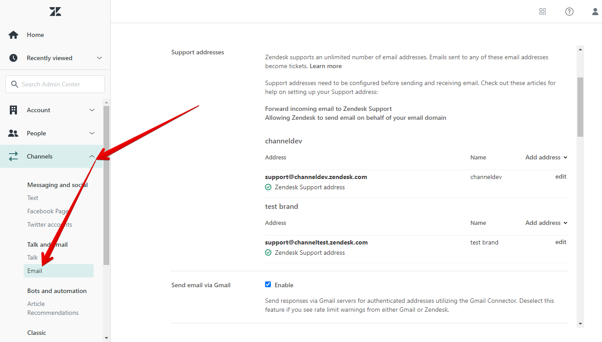Click the test brand heading
Screen dimensions: 602x342
[282, 206]
